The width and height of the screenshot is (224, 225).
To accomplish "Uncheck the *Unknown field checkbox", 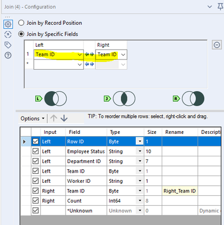I will pyautogui.click(x=35, y=210).
